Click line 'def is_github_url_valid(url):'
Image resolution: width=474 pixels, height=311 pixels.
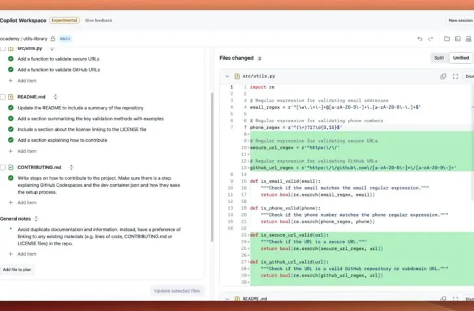point(289,262)
